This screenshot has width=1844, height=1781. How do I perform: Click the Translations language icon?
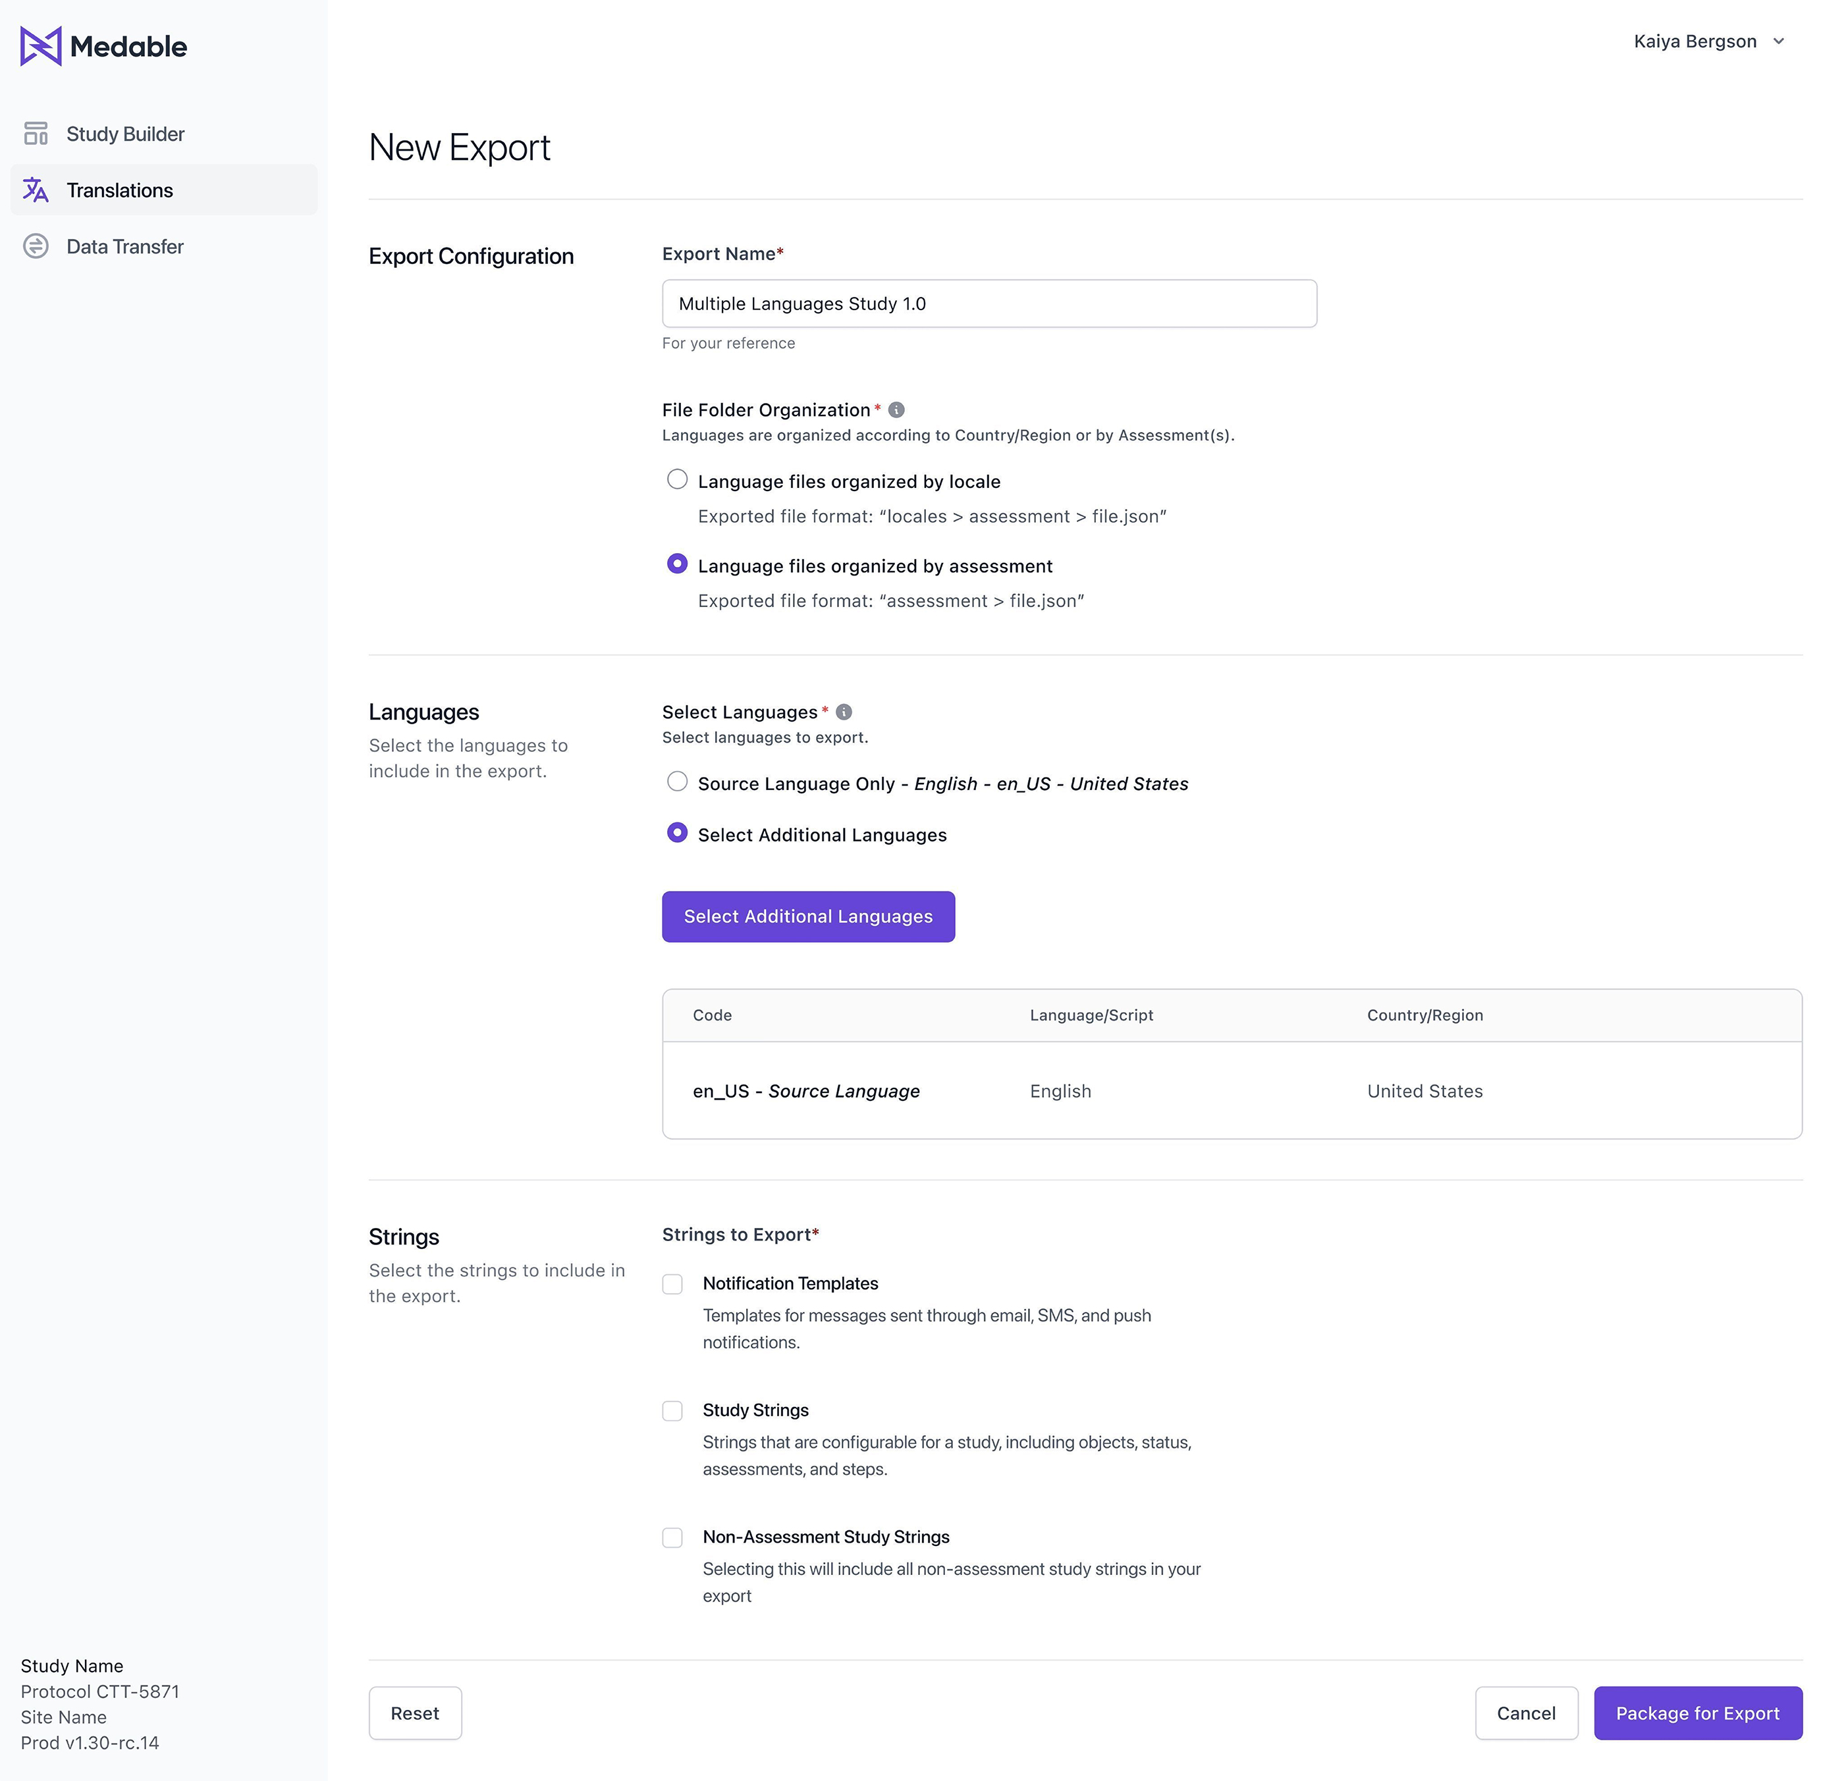[36, 190]
